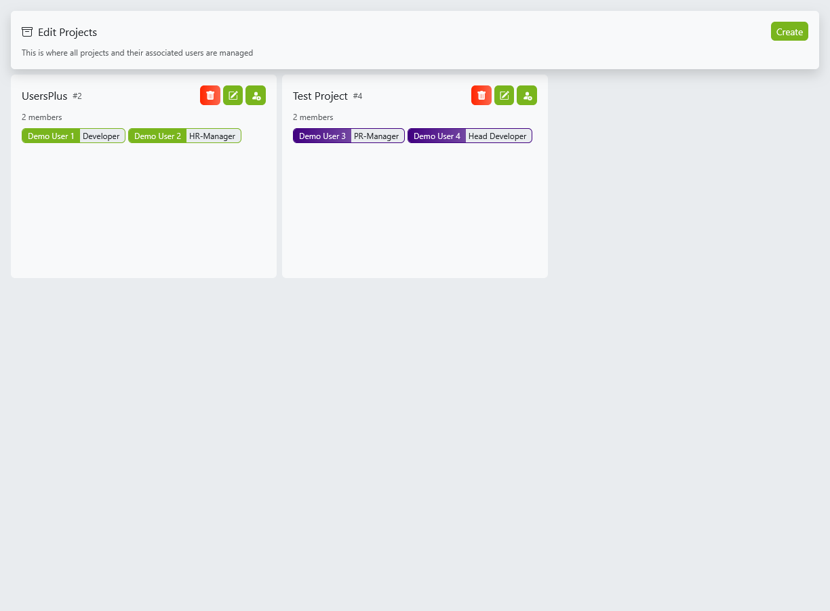Select the Demo User 4 badge
The width and height of the screenshot is (830, 611).
click(437, 136)
